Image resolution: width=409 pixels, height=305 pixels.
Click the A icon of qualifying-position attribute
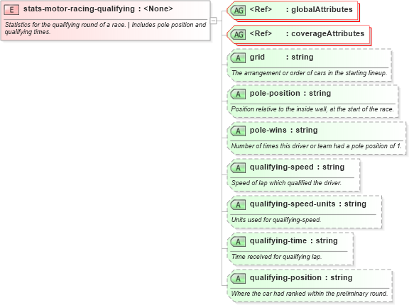point(238,279)
